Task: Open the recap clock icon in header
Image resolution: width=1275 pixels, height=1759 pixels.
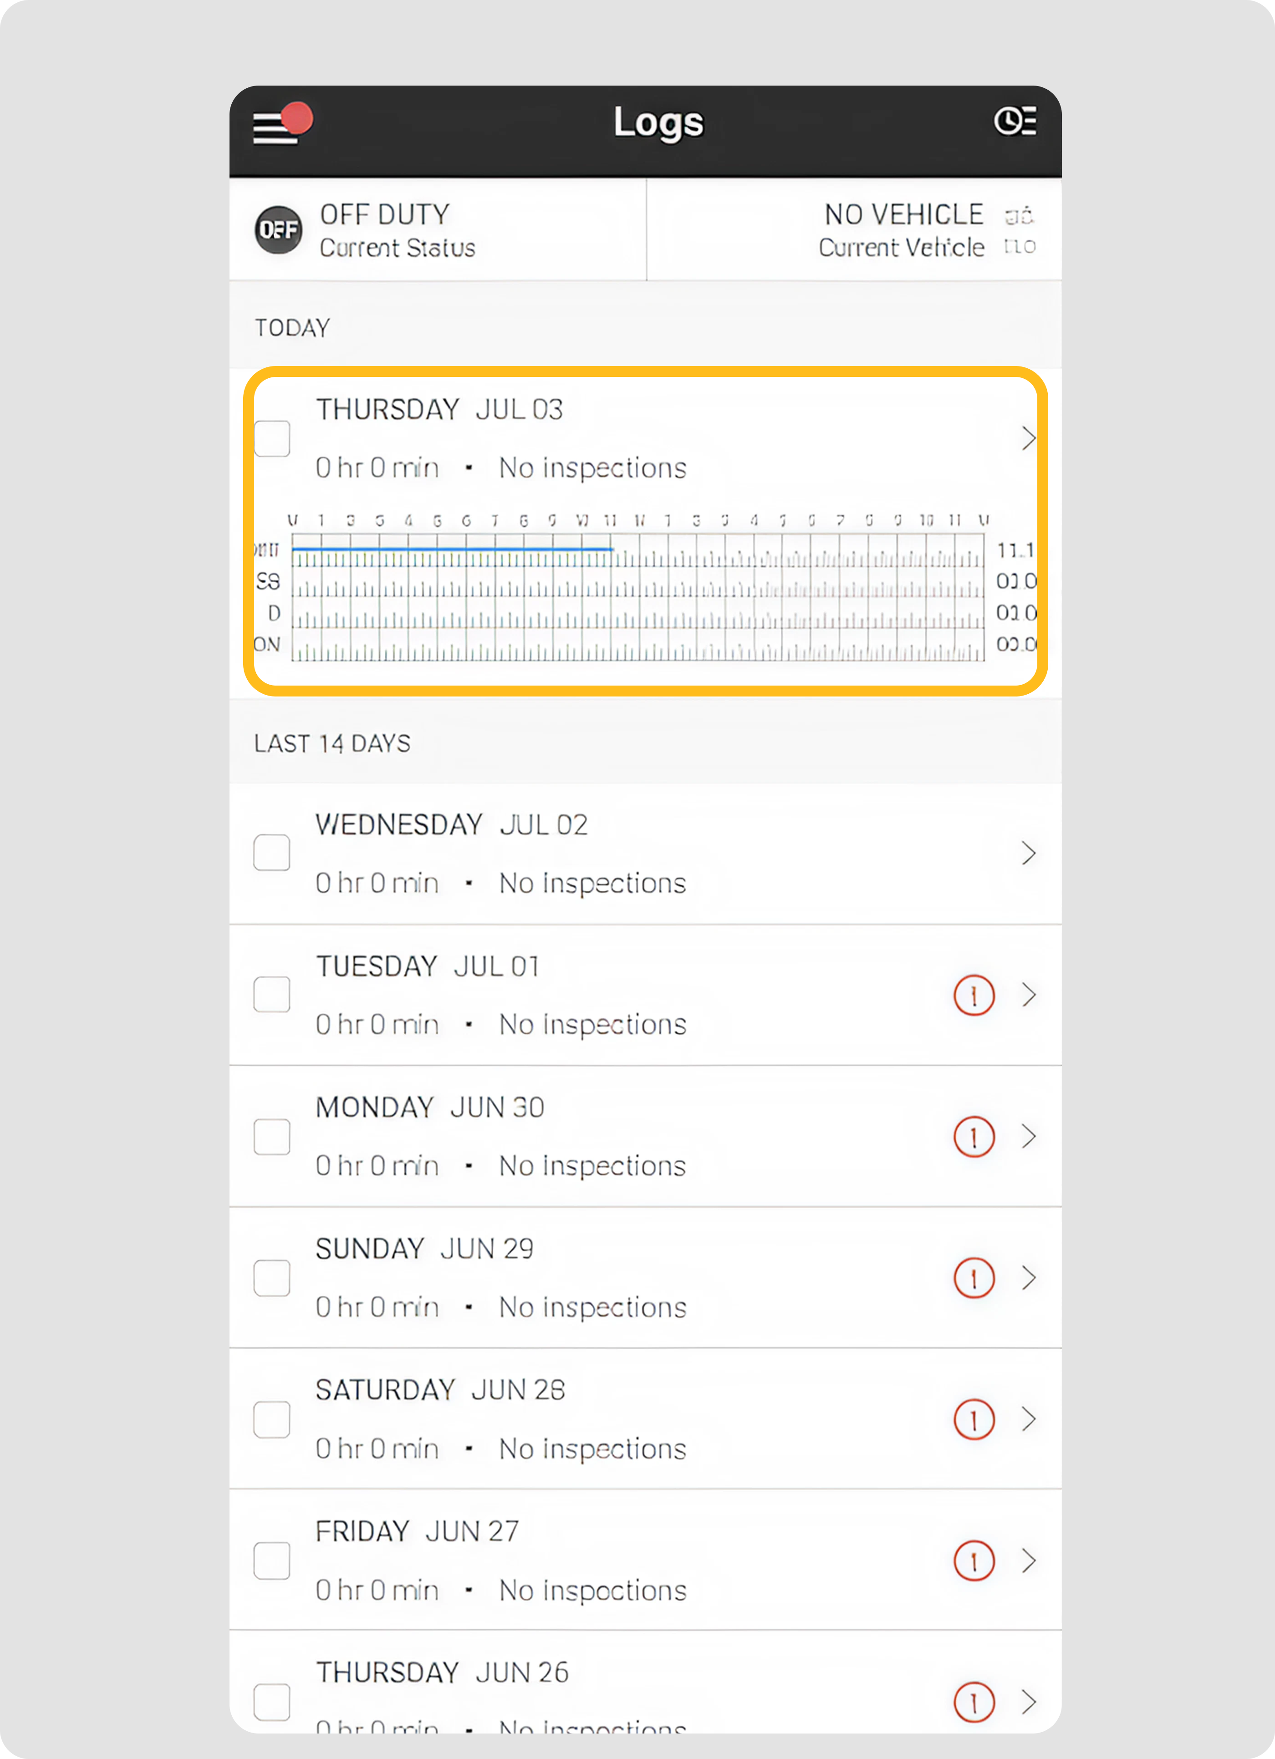Action: [1014, 121]
